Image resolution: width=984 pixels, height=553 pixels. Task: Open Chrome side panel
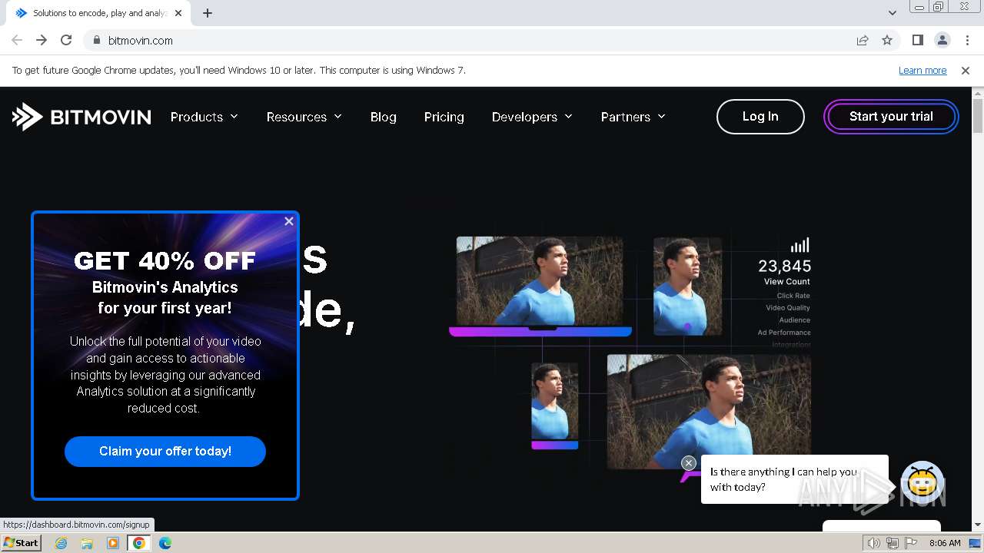point(917,40)
